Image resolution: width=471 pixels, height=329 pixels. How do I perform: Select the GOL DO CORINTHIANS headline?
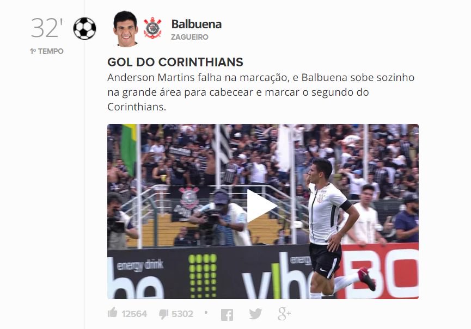(175, 62)
